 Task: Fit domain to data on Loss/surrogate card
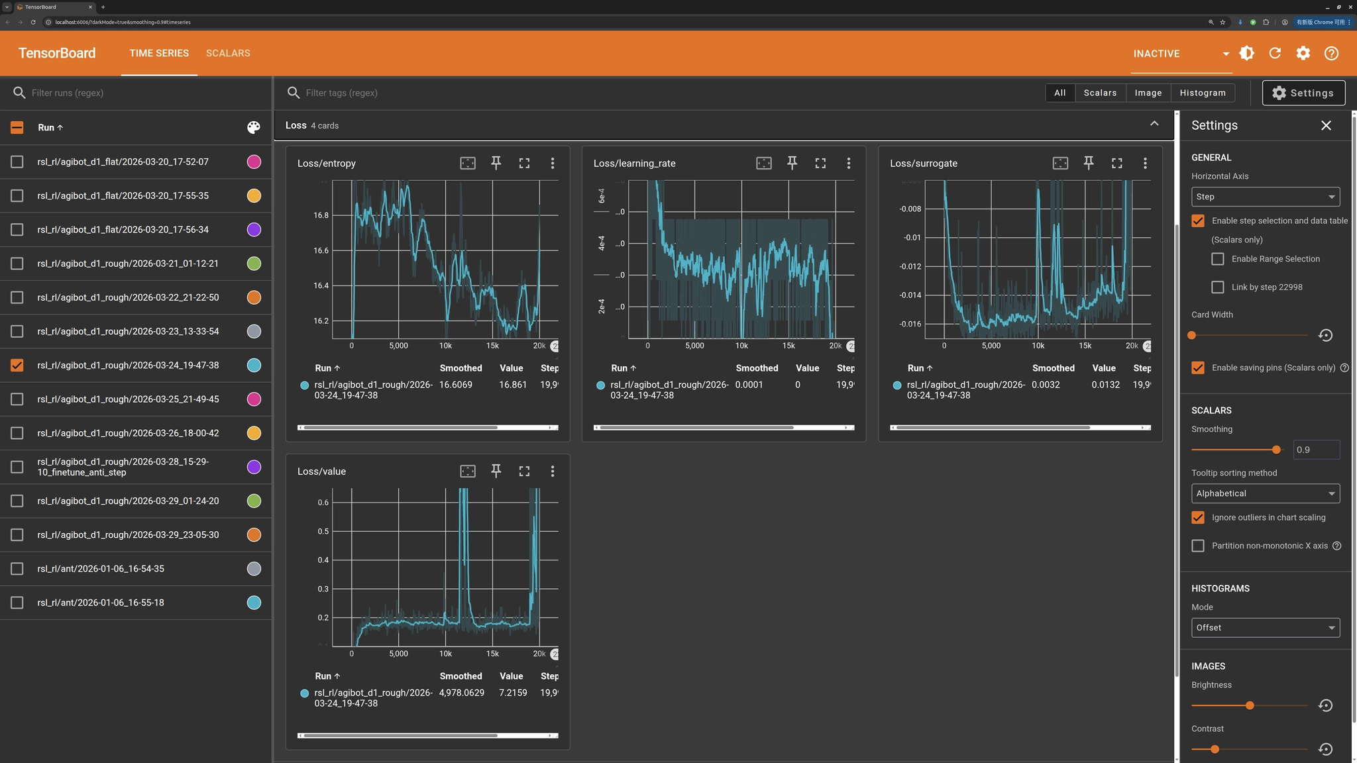1060,163
